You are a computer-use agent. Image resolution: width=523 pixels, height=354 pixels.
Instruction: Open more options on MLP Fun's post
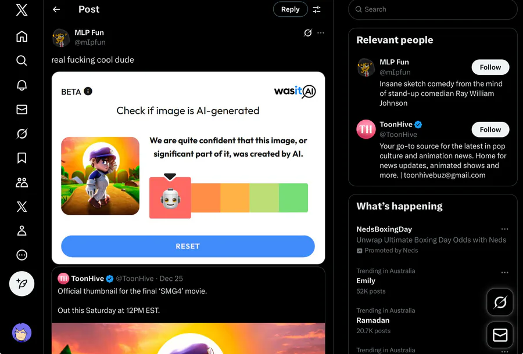(321, 33)
